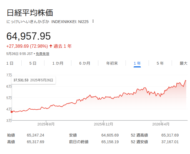Click the 52 週安値 value 37,167.01
Image resolution: width=190 pixels, height=154 pixels.
click(170, 142)
